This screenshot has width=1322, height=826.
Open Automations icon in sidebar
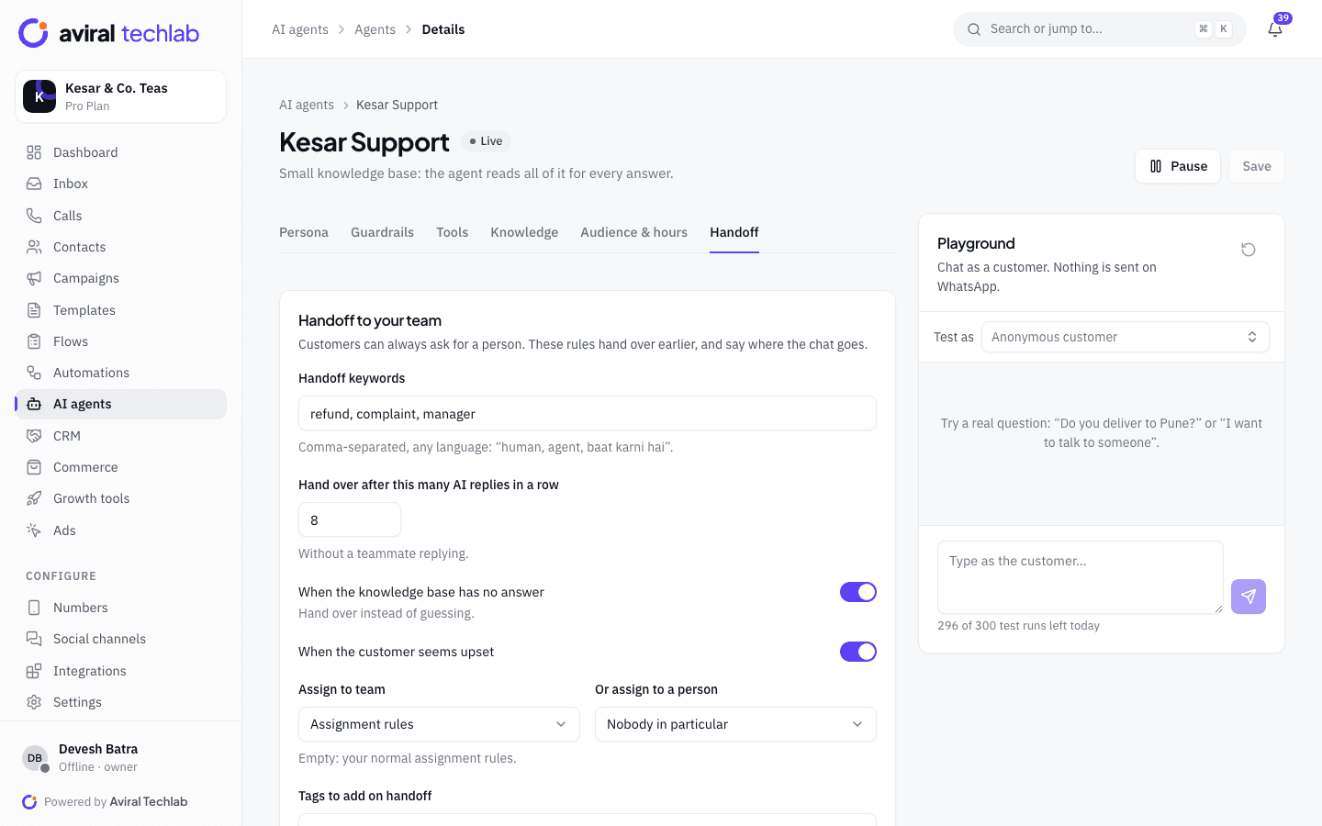pos(34,373)
